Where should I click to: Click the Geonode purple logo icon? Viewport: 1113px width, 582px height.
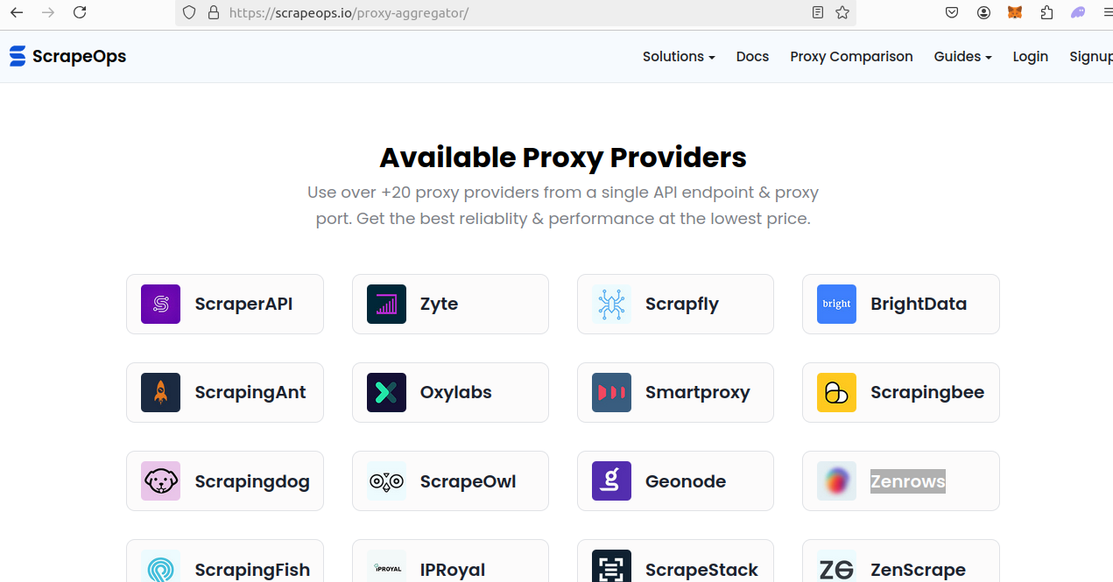(x=611, y=481)
